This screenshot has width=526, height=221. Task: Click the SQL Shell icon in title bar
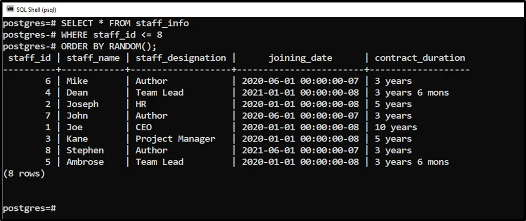[10, 9]
